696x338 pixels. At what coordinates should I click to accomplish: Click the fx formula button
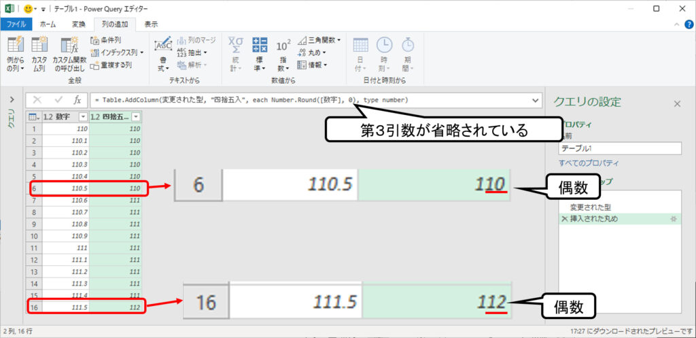tap(77, 101)
